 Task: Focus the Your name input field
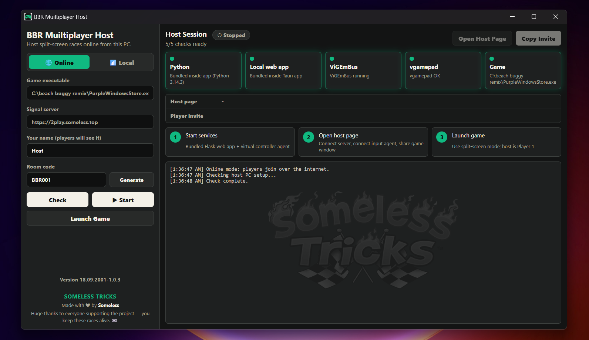(x=90, y=150)
